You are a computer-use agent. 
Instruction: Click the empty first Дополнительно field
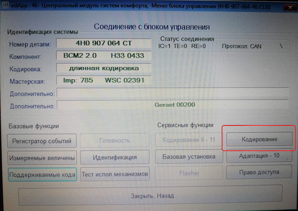(173, 93)
